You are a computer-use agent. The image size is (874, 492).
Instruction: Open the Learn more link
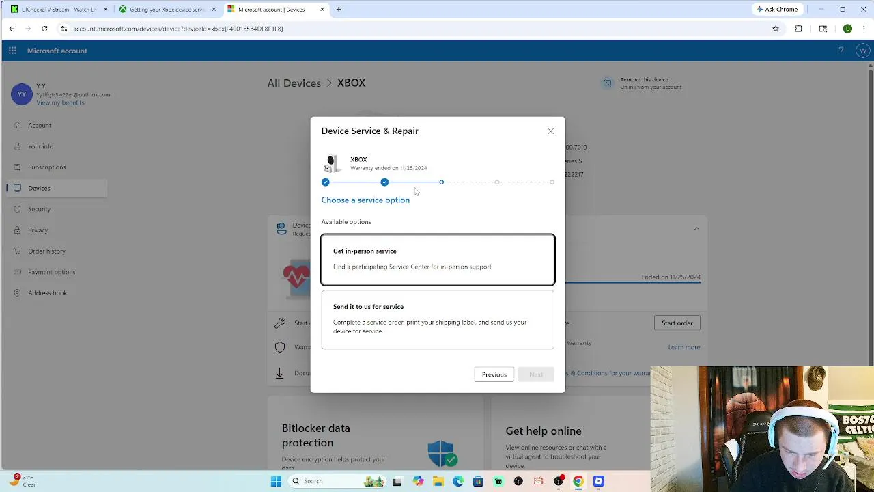point(683,347)
